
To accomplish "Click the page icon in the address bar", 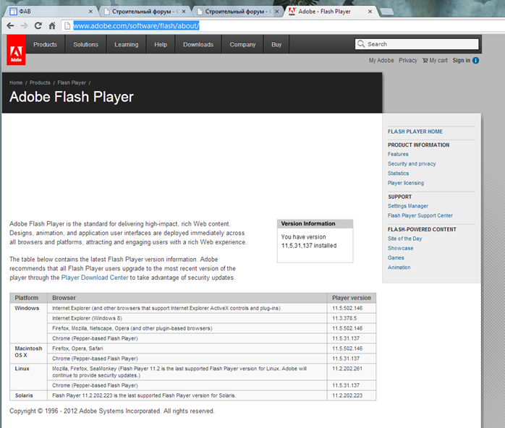I will click(67, 26).
